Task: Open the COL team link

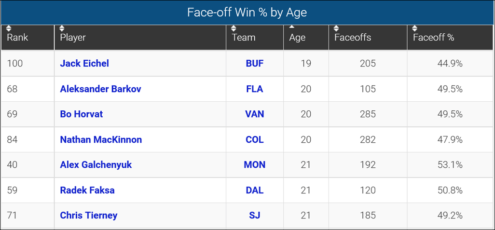Action: tap(255, 140)
